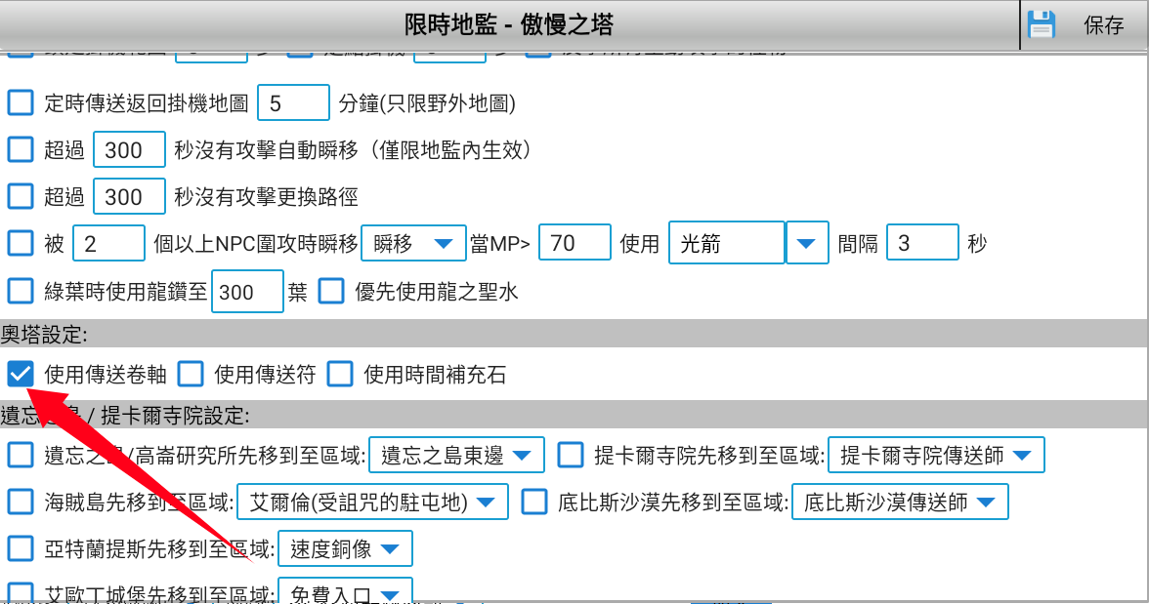
Task: Click the minutes field containing 5
Action: coord(293,102)
